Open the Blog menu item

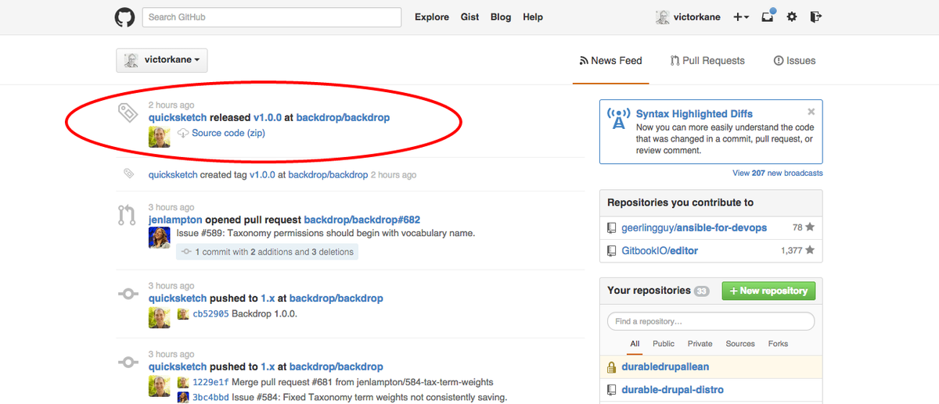point(501,17)
